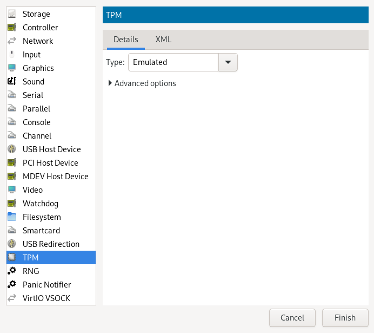This screenshot has width=374, height=333.
Task: Select USB Redirection from the list
Action: click(x=51, y=244)
